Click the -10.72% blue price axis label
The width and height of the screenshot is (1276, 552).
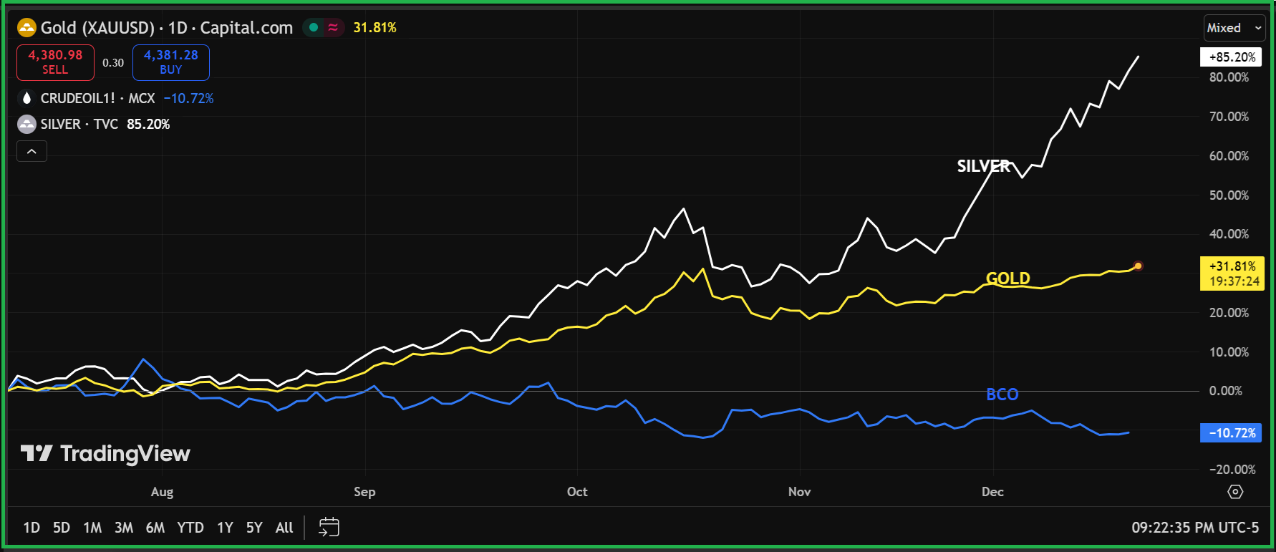(x=1232, y=433)
